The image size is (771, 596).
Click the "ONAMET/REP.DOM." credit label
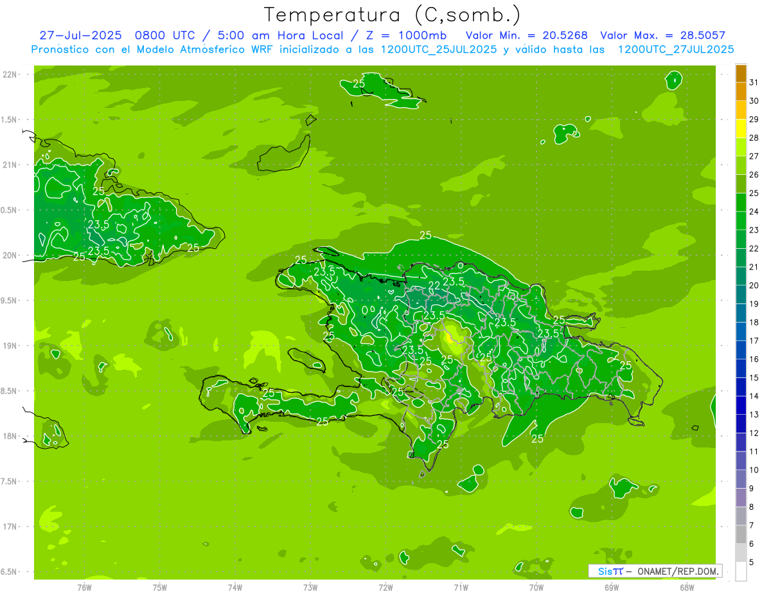tap(678, 571)
